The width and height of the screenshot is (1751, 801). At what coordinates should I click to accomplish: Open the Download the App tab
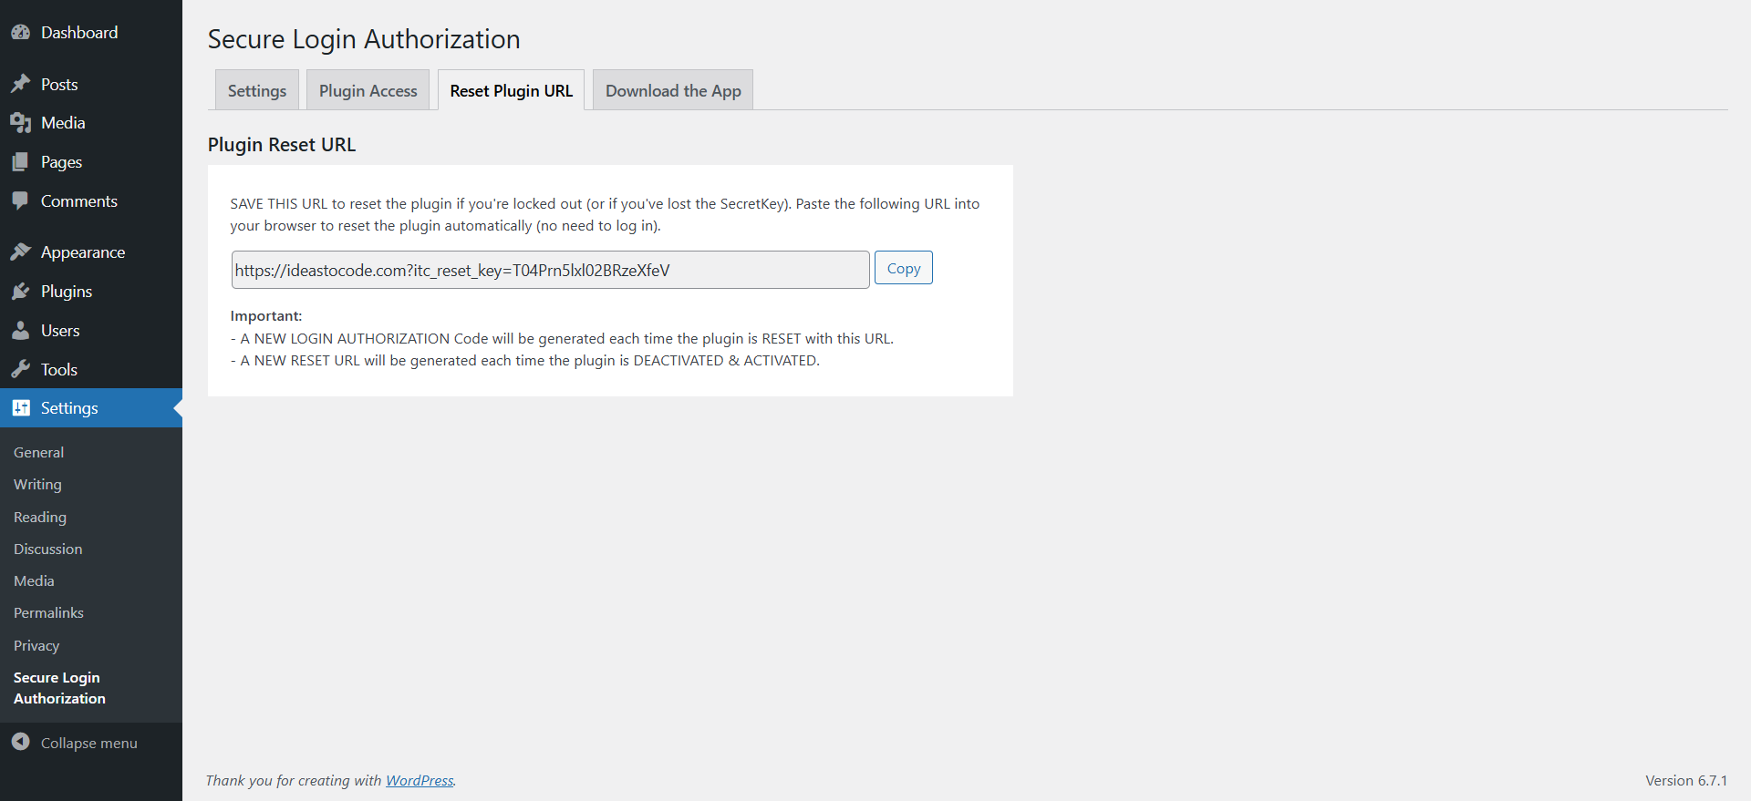(x=673, y=91)
